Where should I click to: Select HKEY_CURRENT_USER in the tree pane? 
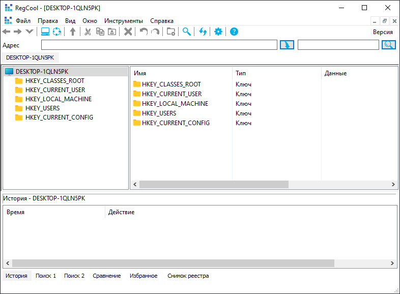click(x=55, y=90)
